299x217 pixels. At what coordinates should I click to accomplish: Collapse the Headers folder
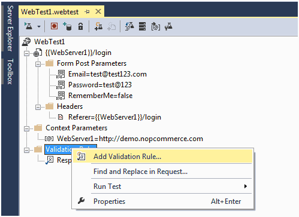pos(38,107)
